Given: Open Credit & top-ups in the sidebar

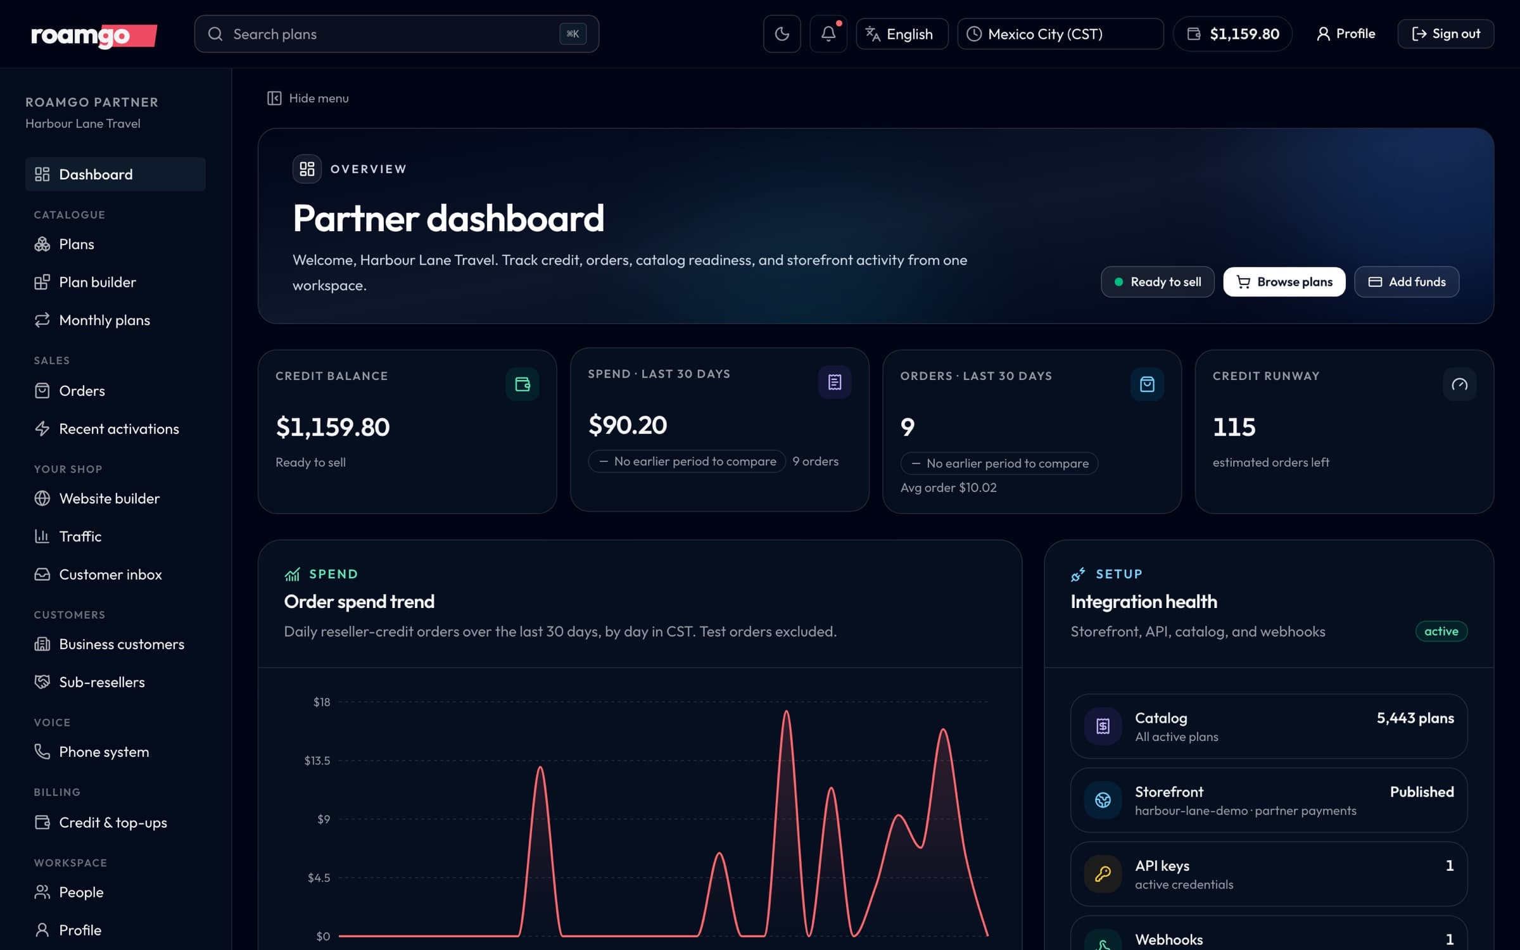Looking at the screenshot, I should pos(115,823).
